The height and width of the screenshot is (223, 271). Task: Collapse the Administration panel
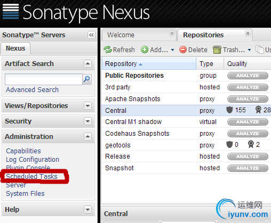[x=87, y=137]
